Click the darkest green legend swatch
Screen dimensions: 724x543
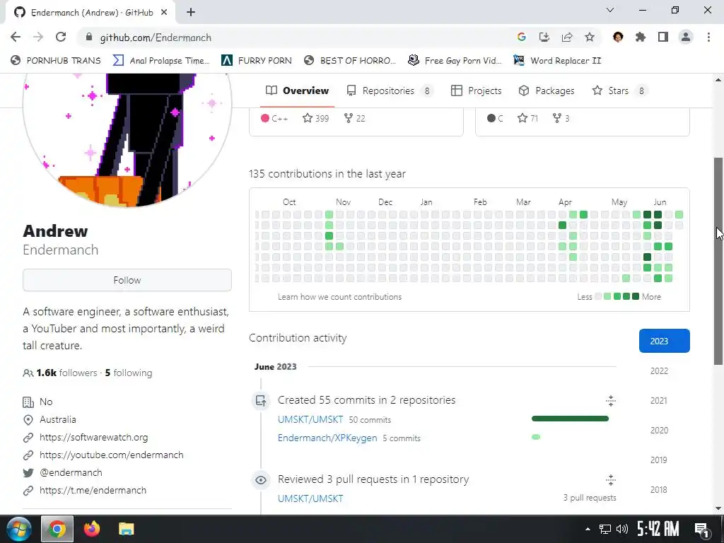coord(636,296)
